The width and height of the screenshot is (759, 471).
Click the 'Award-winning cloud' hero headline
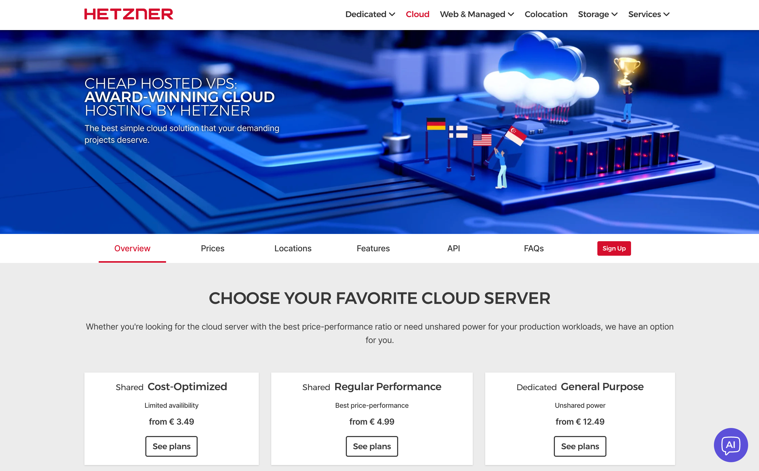tap(180, 97)
